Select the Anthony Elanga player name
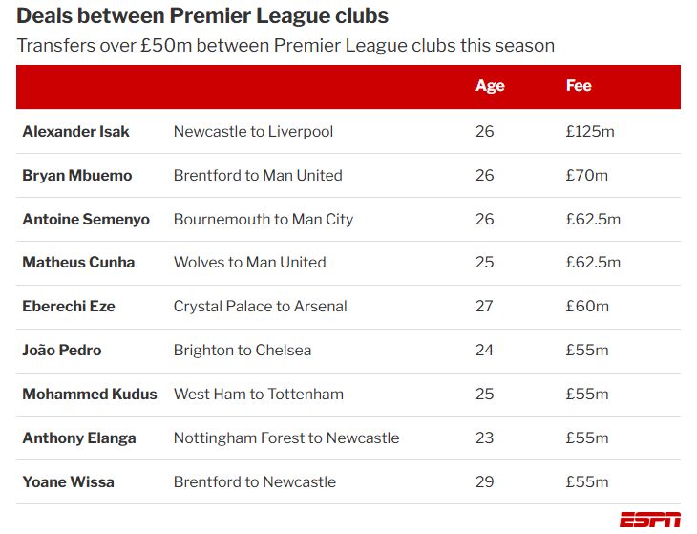The image size is (697, 534). point(79,438)
